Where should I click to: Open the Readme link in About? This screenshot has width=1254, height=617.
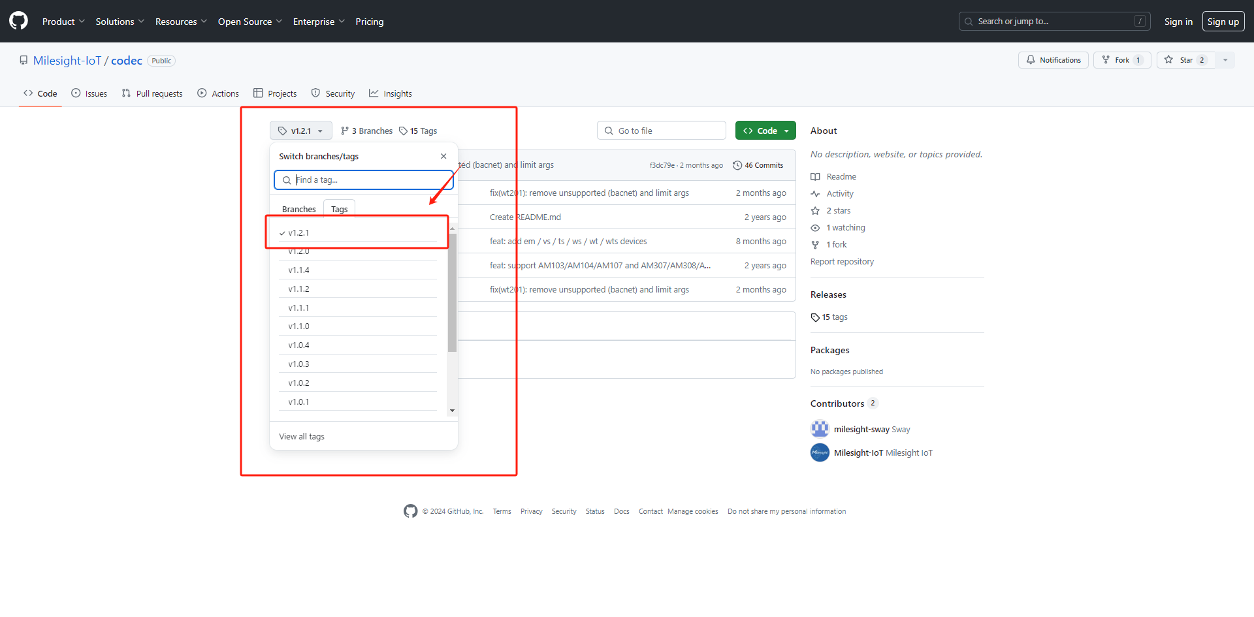(834, 176)
